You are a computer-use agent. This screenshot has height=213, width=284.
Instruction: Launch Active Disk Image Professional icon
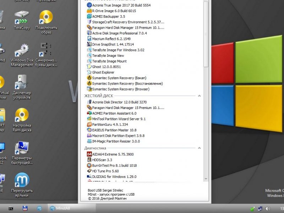pyautogui.click(x=89, y=33)
